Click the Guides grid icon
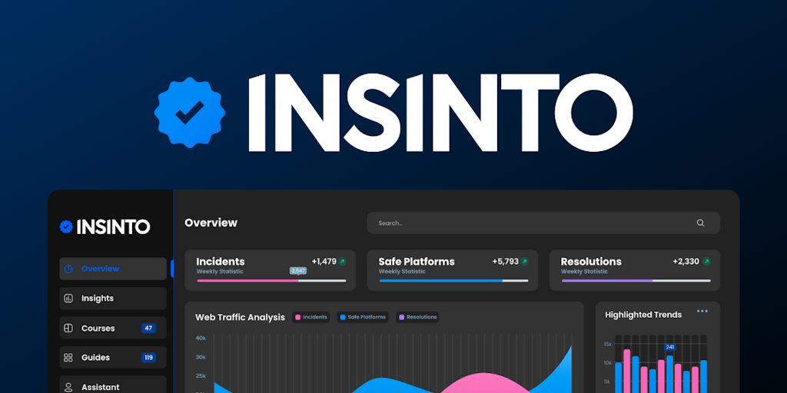Screen dimensions: 787x393 click(68, 358)
